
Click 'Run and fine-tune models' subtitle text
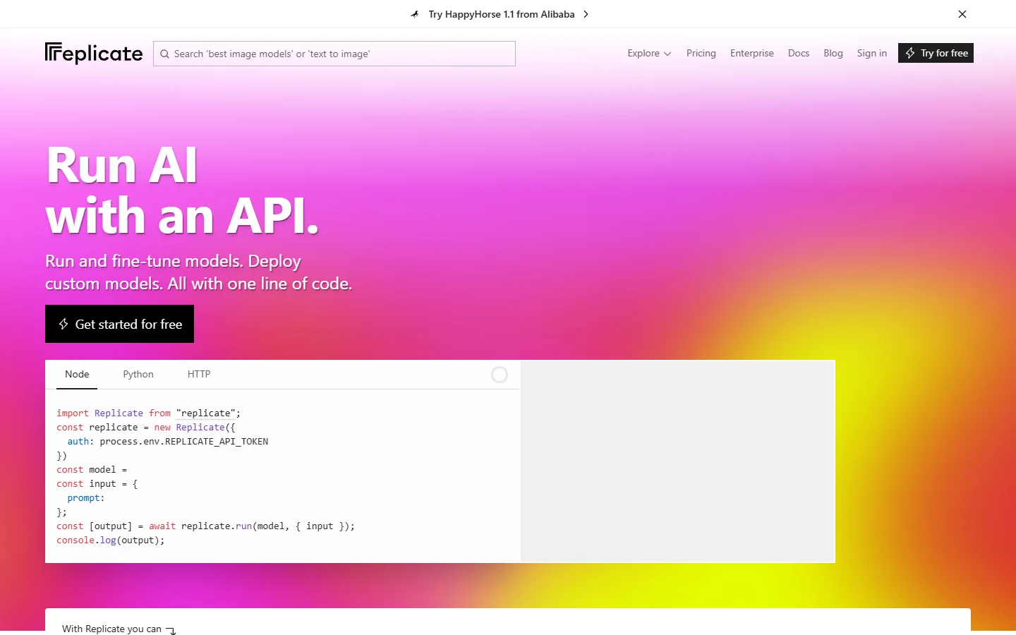click(198, 272)
